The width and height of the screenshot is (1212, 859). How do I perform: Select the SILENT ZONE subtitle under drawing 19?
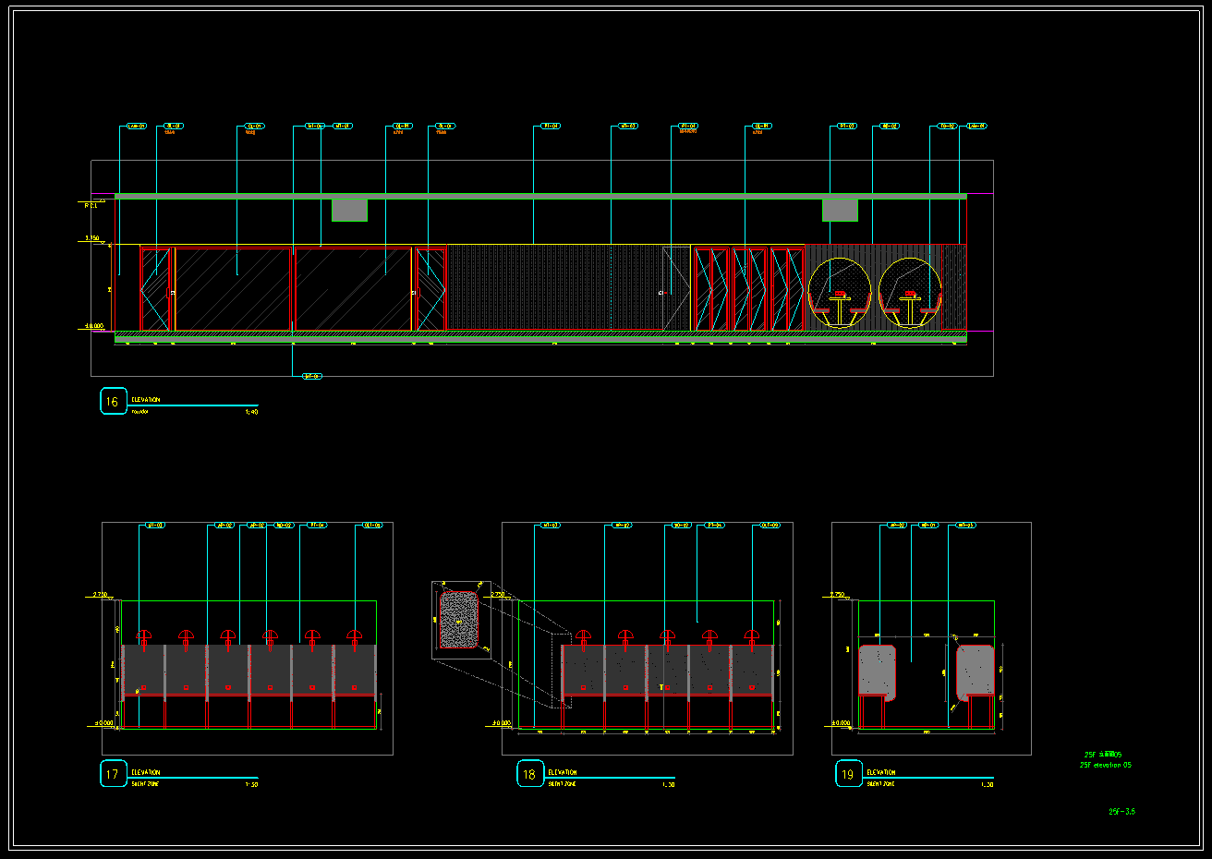(880, 784)
